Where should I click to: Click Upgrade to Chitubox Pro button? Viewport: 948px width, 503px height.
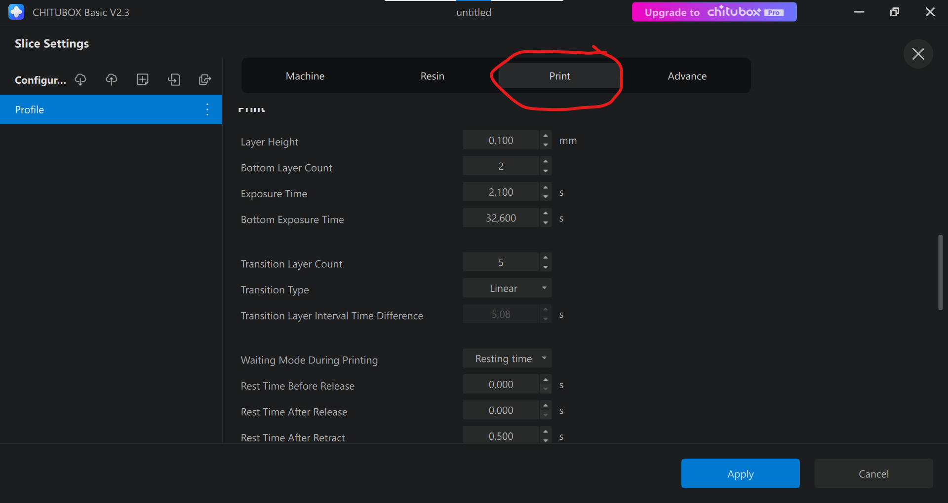[x=714, y=12]
